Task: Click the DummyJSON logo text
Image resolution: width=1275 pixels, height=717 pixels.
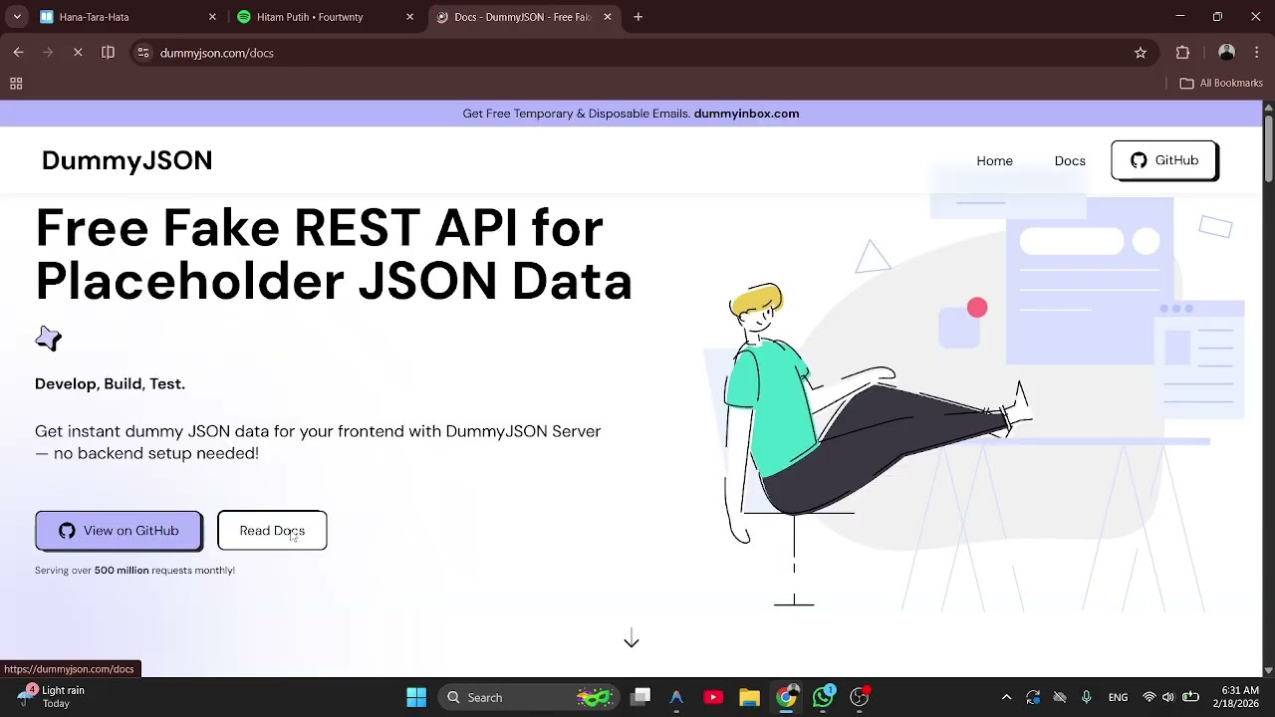Action: 127,160
